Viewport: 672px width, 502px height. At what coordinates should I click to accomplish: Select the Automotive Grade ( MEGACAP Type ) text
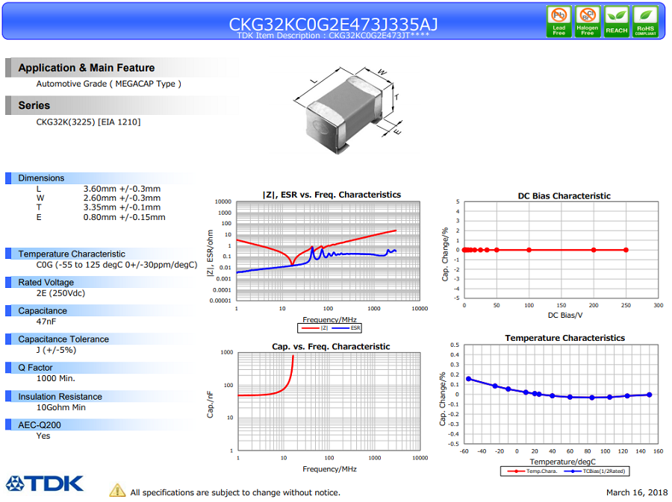pos(108,84)
